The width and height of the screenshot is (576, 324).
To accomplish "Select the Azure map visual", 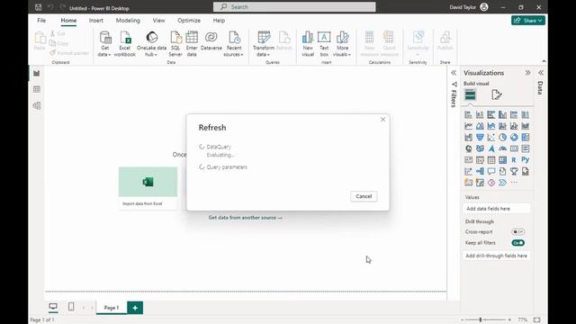I will tap(491, 148).
